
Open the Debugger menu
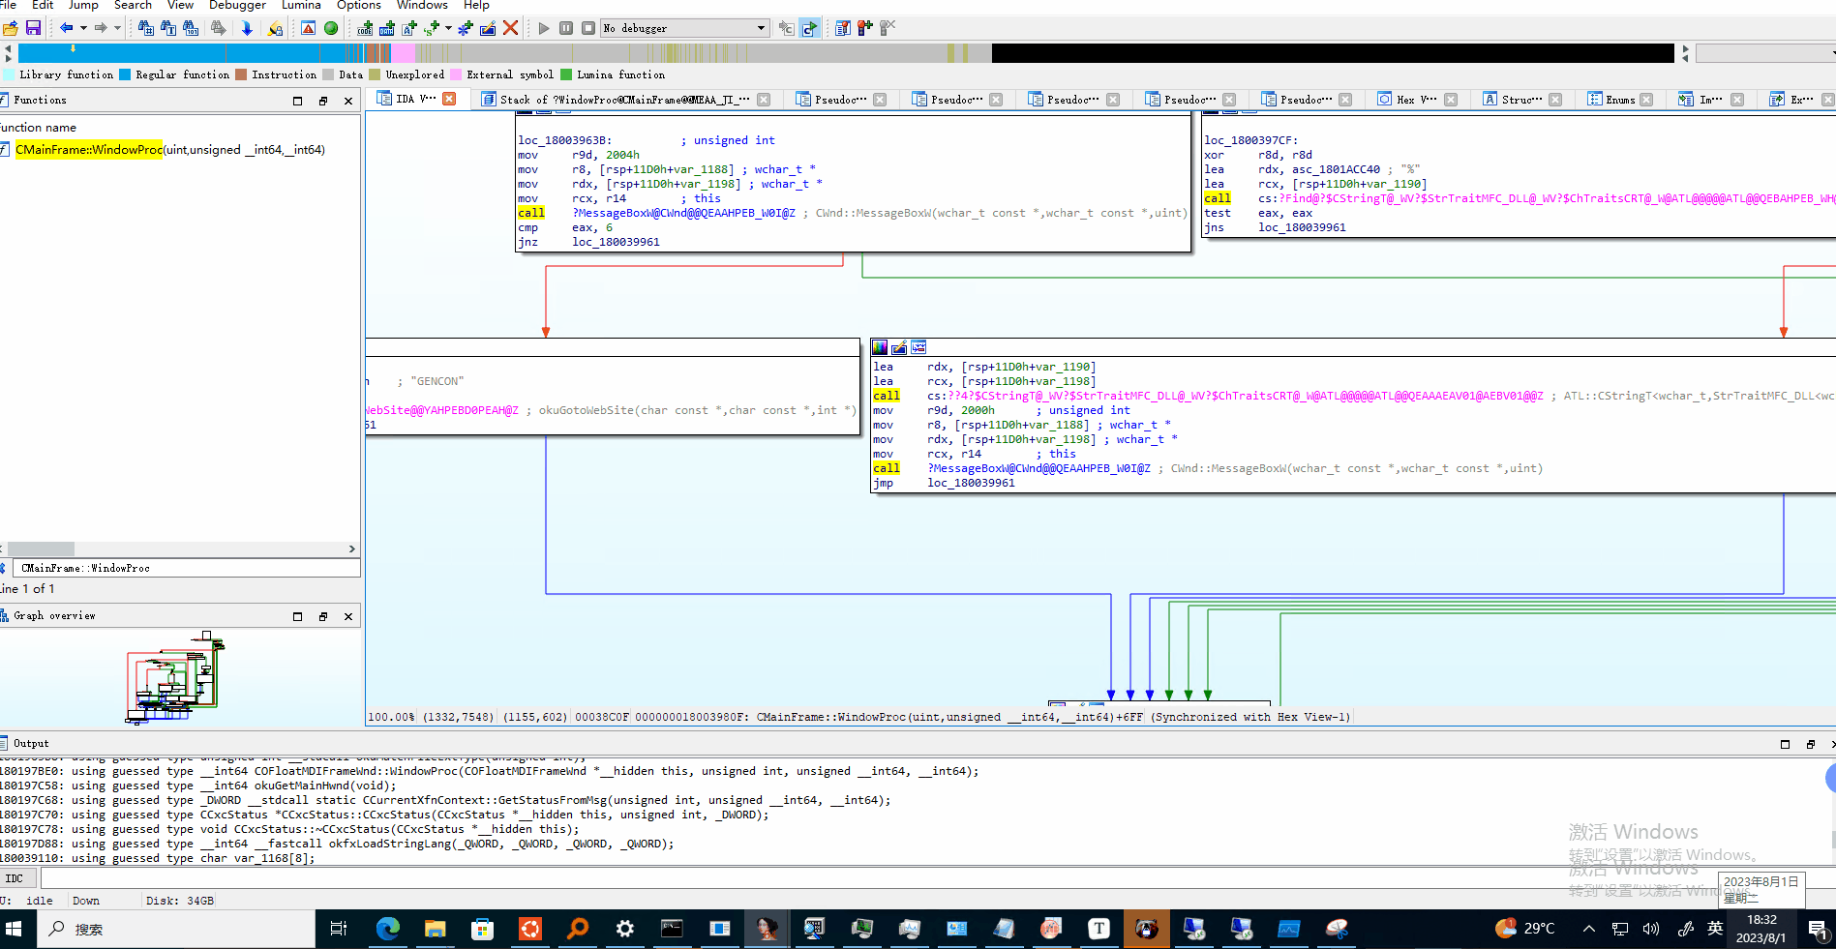237,5
